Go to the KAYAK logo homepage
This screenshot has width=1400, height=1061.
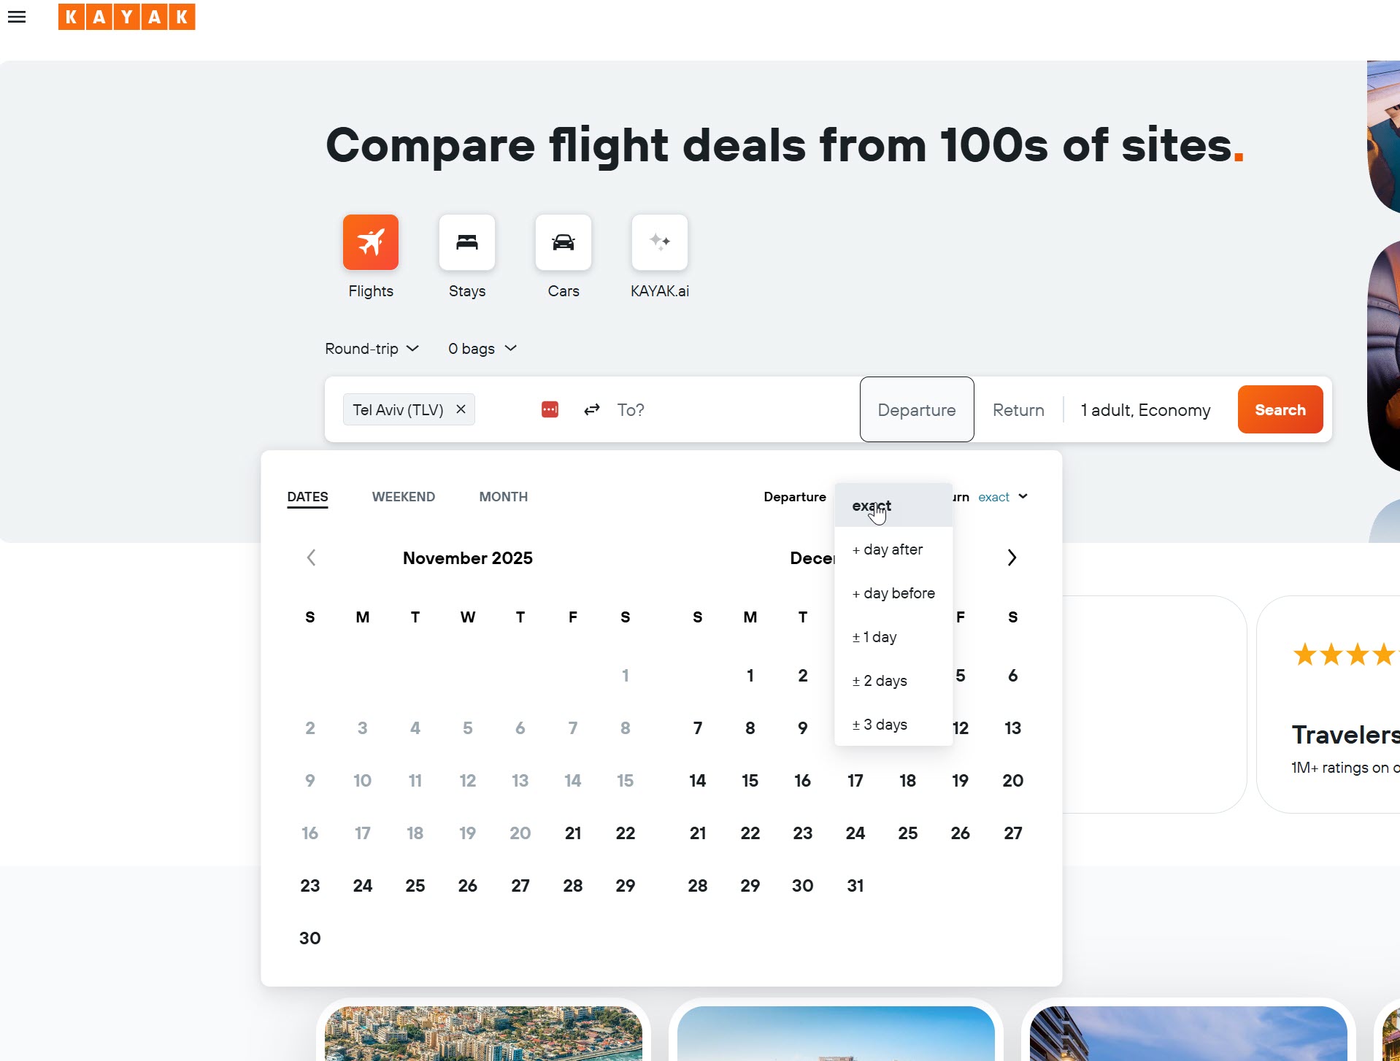tap(127, 17)
